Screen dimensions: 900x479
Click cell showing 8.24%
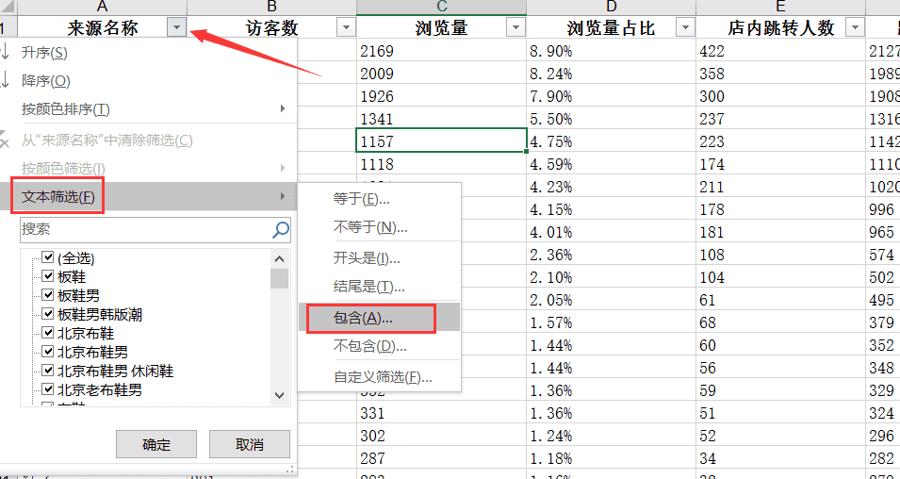[x=612, y=74]
